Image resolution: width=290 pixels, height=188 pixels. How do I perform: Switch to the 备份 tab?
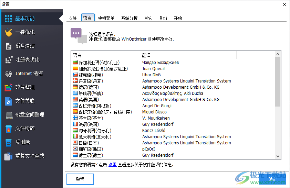163,18
